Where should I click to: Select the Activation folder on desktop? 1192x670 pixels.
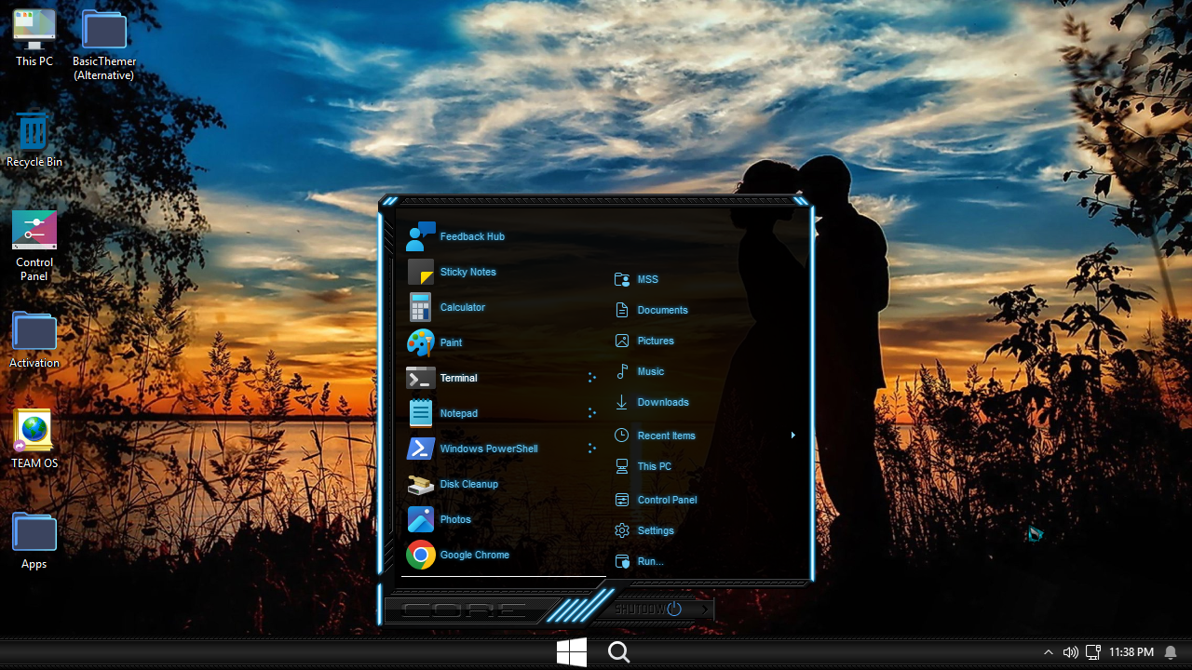[x=34, y=340]
